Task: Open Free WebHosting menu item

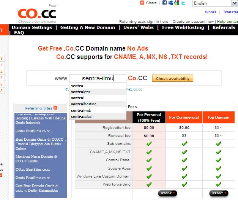Action: (183, 27)
